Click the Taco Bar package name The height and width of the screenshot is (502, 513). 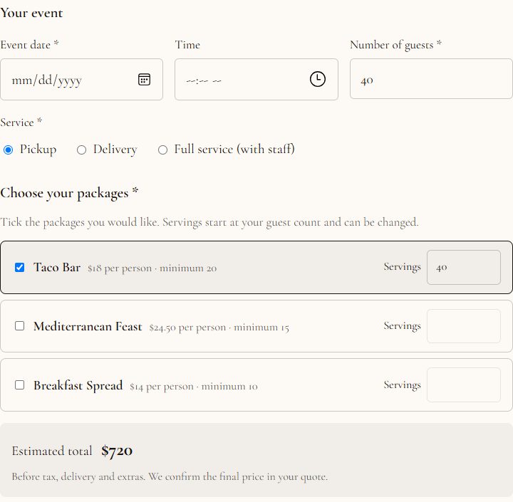57,267
